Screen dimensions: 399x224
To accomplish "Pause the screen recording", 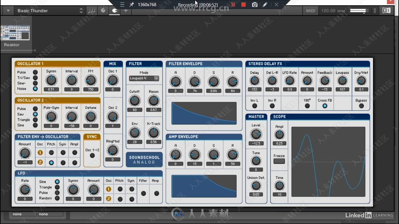I will [x=233, y=5].
